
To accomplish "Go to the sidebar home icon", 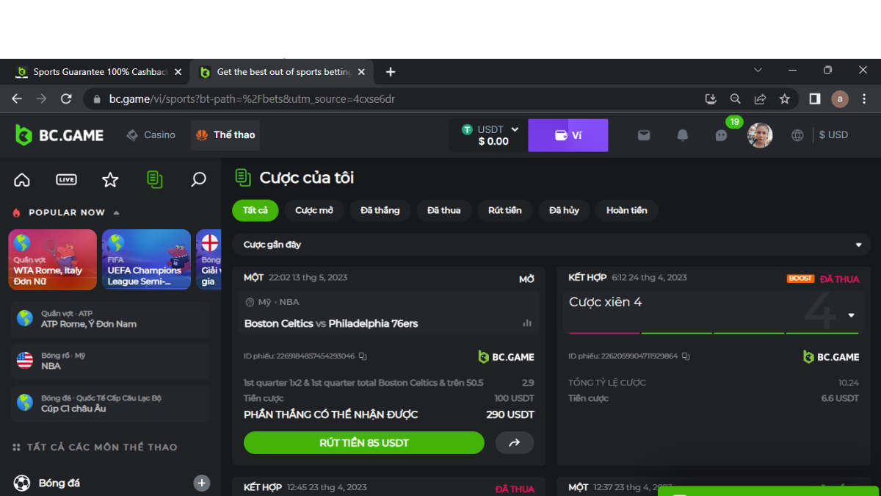I will click(x=22, y=179).
